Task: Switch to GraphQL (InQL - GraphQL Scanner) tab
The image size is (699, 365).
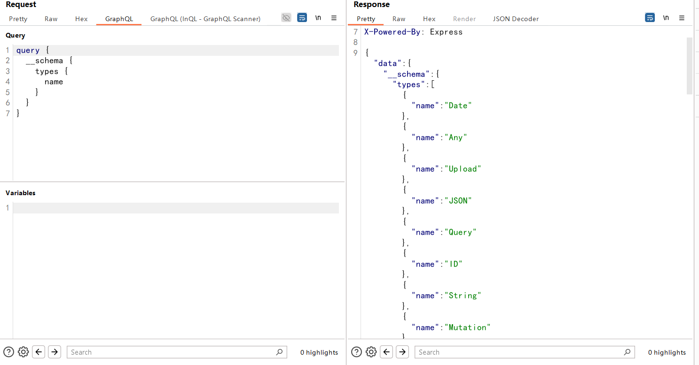Action: click(x=205, y=19)
